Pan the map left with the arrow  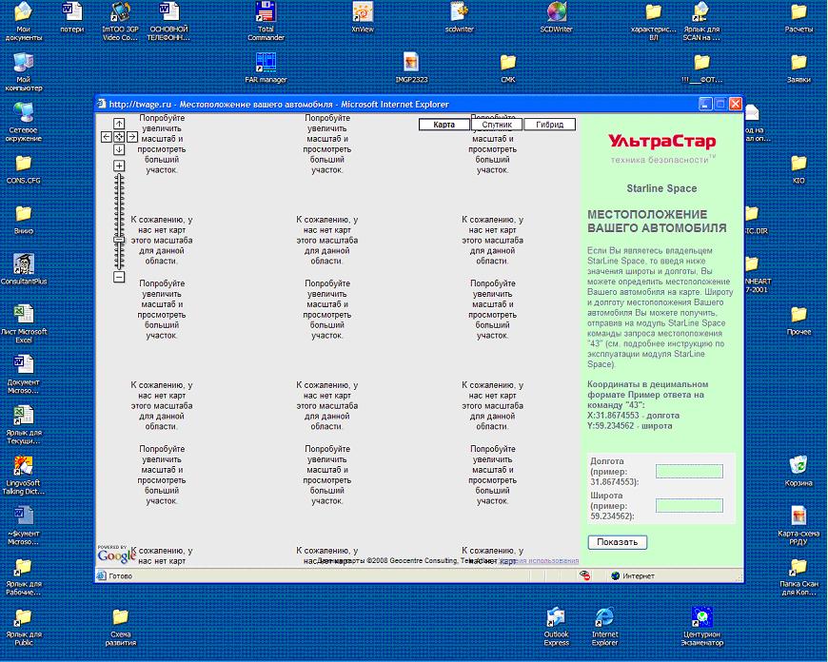[107, 137]
